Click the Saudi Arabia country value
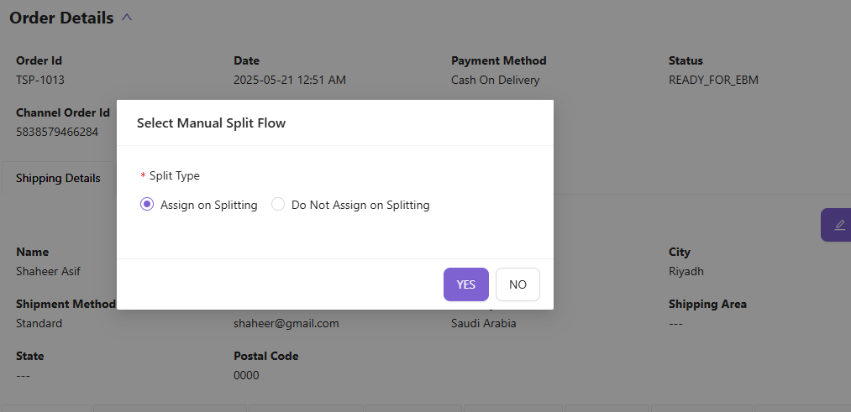851x412 pixels. click(483, 323)
